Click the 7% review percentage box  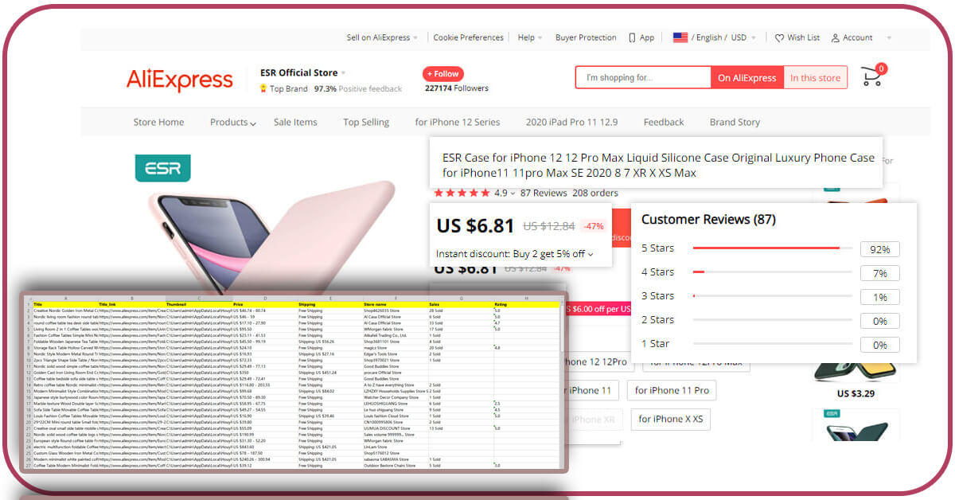point(879,273)
